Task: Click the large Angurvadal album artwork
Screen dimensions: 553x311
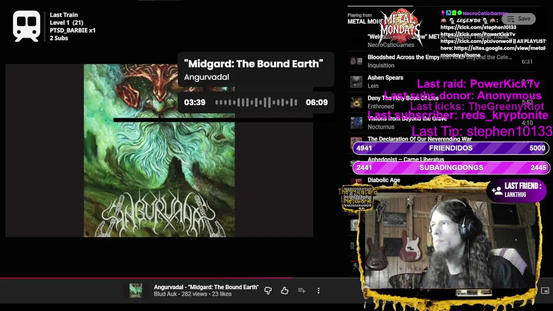Action: tap(159, 150)
